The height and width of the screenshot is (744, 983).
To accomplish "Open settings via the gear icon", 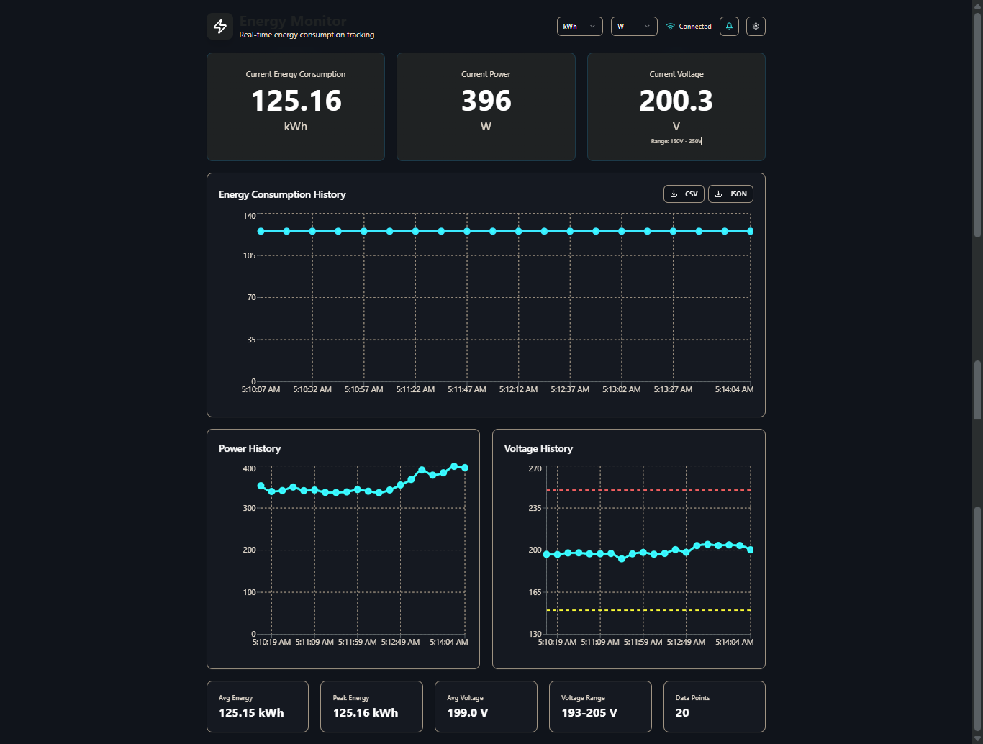I will click(x=756, y=27).
